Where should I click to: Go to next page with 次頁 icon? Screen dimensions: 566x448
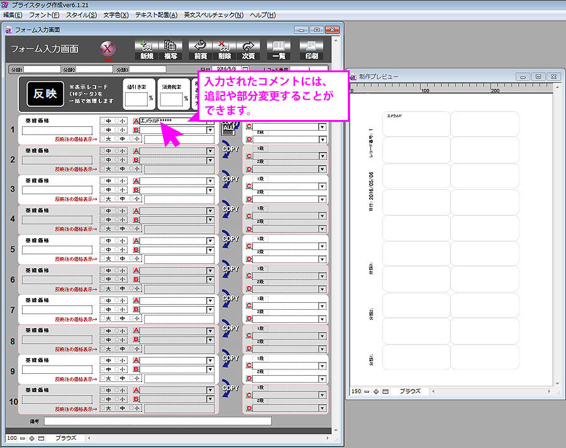coord(248,50)
